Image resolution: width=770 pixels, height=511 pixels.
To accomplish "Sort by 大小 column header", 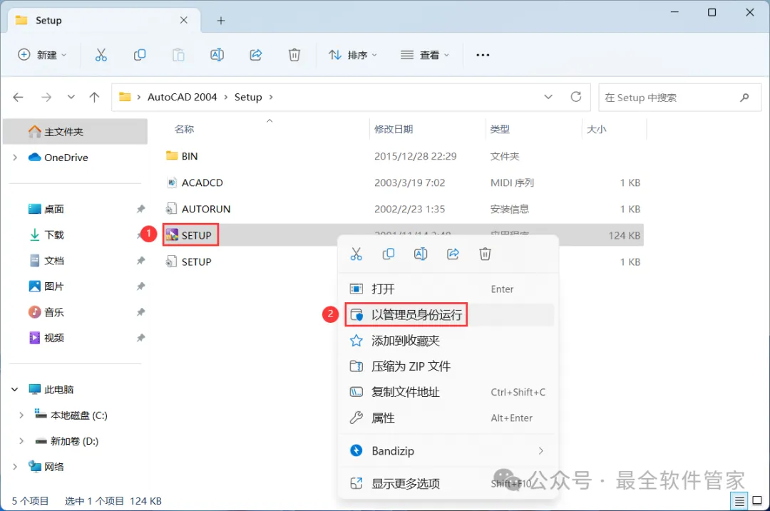I will (597, 129).
